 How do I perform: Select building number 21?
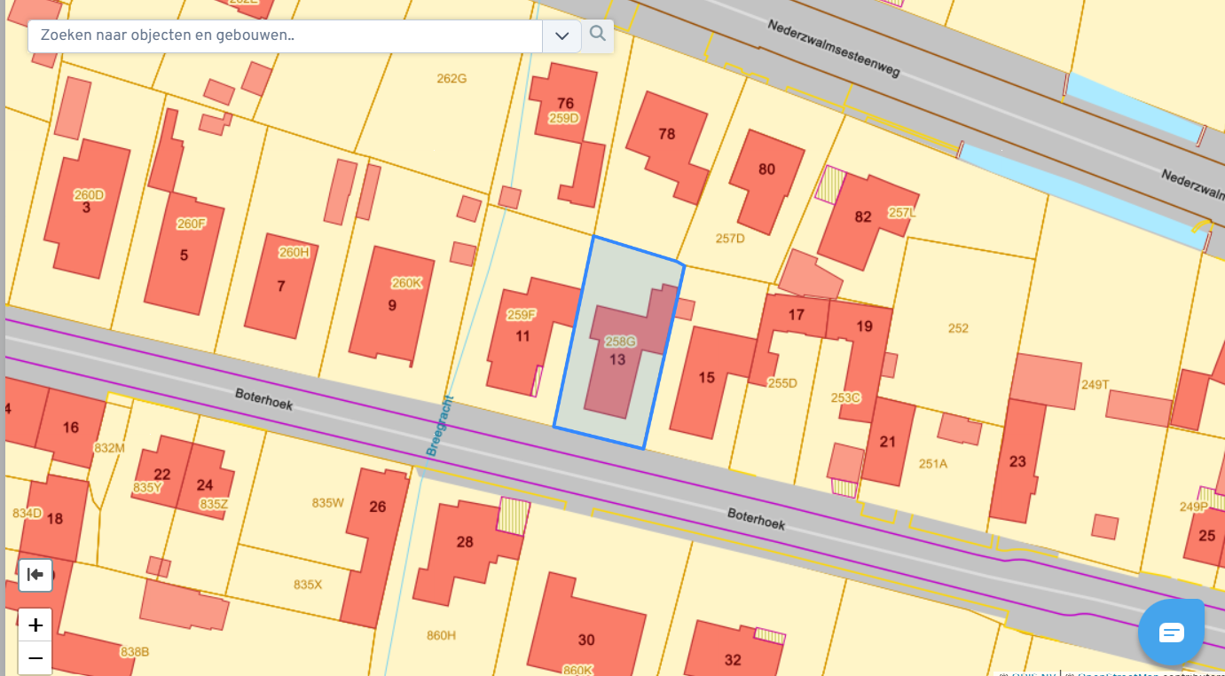click(x=888, y=441)
